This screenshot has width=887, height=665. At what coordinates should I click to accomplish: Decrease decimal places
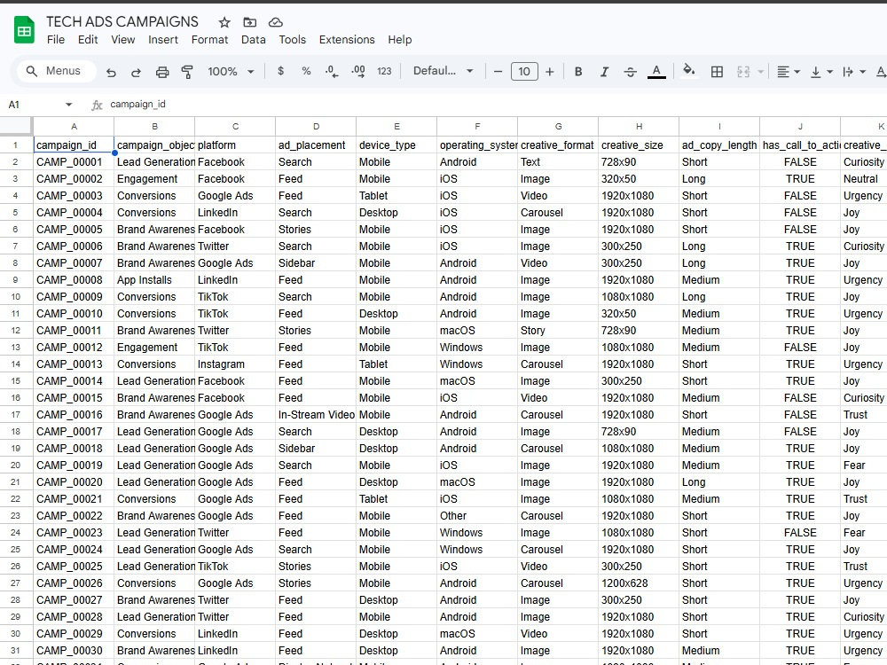(332, 71)
